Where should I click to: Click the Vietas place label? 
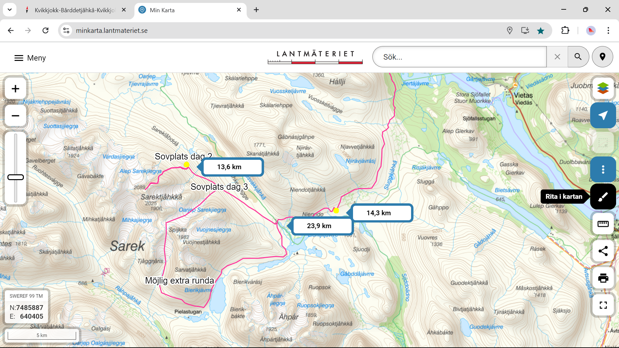[x=523, y=95]
